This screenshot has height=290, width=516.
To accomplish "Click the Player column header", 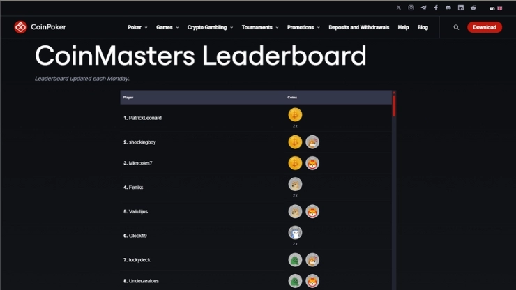I will click(x=128, y=98).
